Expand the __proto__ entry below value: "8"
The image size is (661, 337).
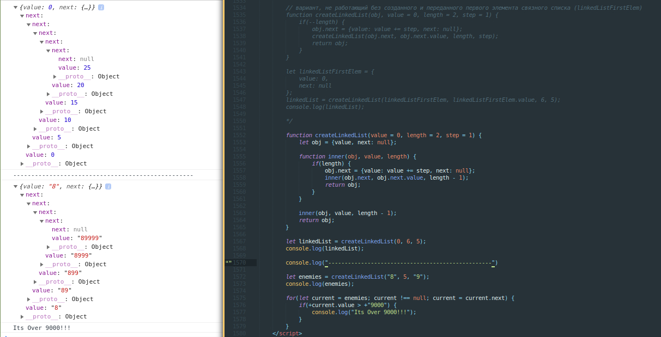pos(22,317)
